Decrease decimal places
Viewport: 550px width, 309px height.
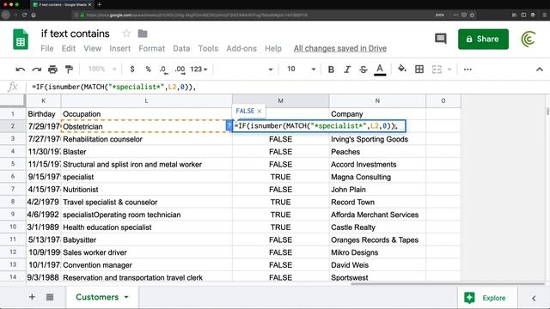click(163, 70)
